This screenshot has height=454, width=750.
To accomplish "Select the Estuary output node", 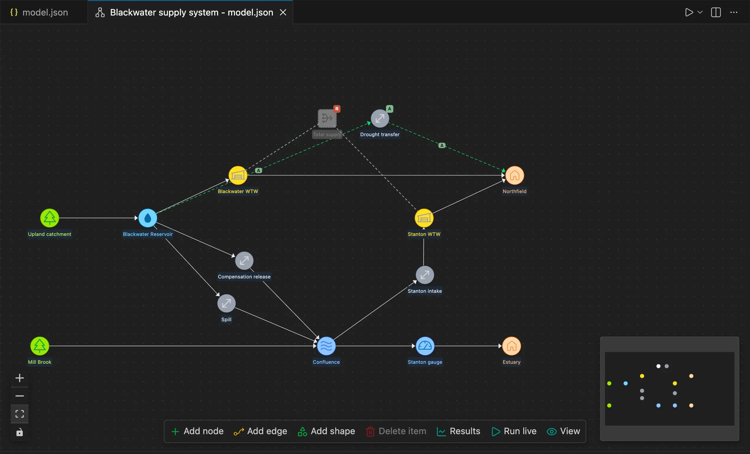I will point(512,346).
